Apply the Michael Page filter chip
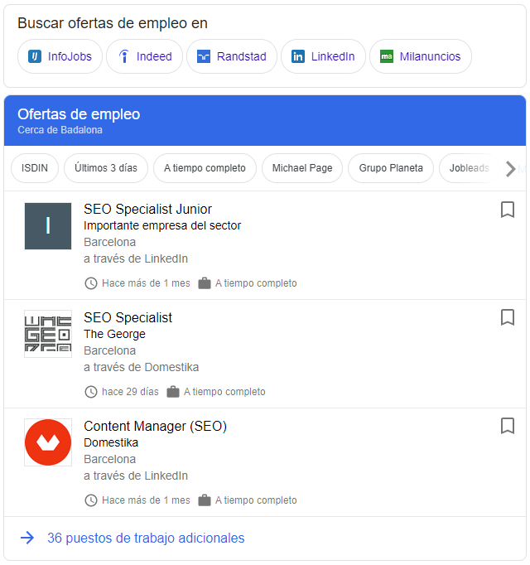 [302, 168]
